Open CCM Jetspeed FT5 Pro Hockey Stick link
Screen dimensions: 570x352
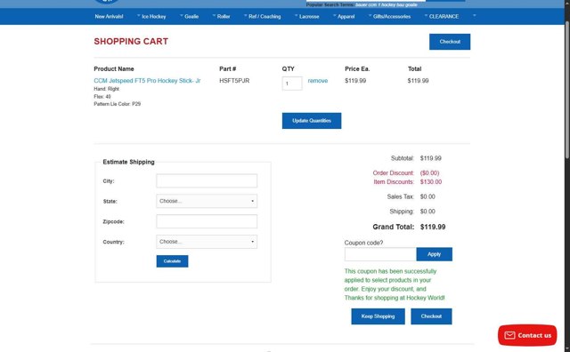(x=147, y=81)
